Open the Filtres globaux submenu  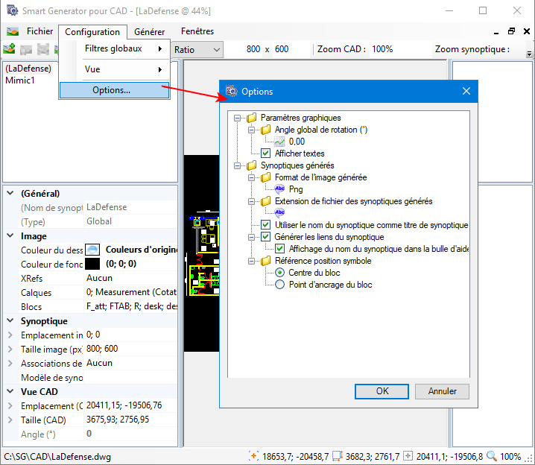[x=114, y=48]
